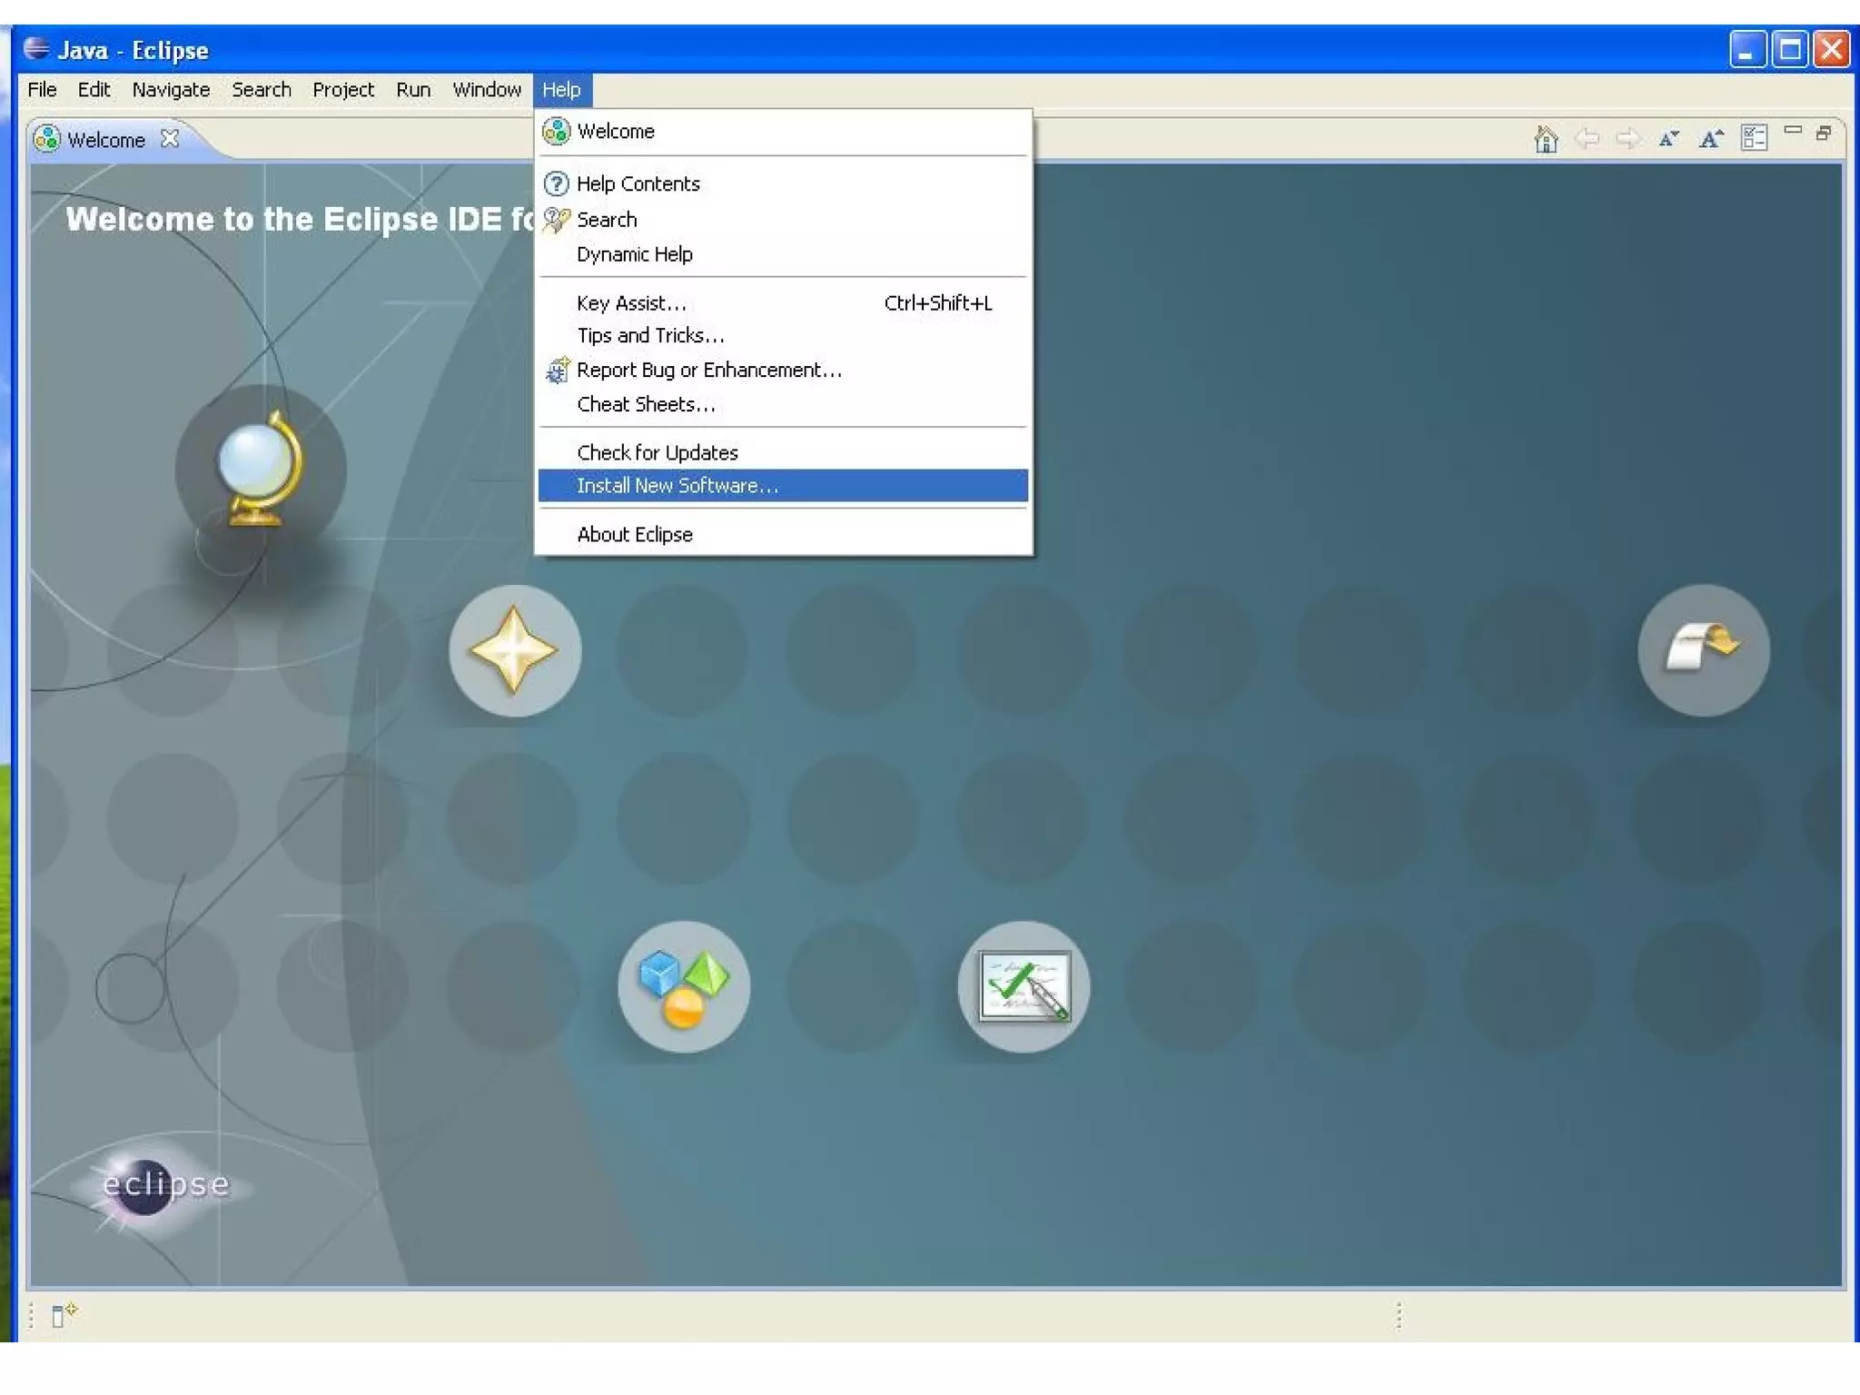The width and height of the screenshot is (1860, 1395).
Task: Open Tutorials checklist icon
Action: point(1024,986)
